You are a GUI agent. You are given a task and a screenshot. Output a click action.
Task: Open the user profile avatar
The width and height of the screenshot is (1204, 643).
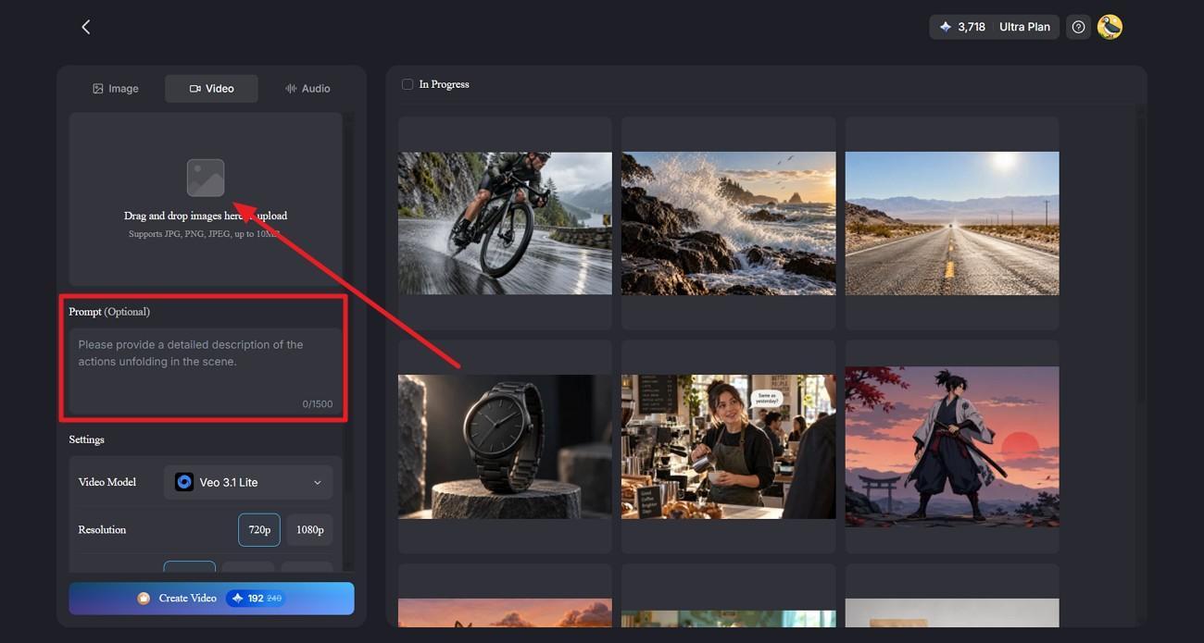click(x=1110, y=27)
